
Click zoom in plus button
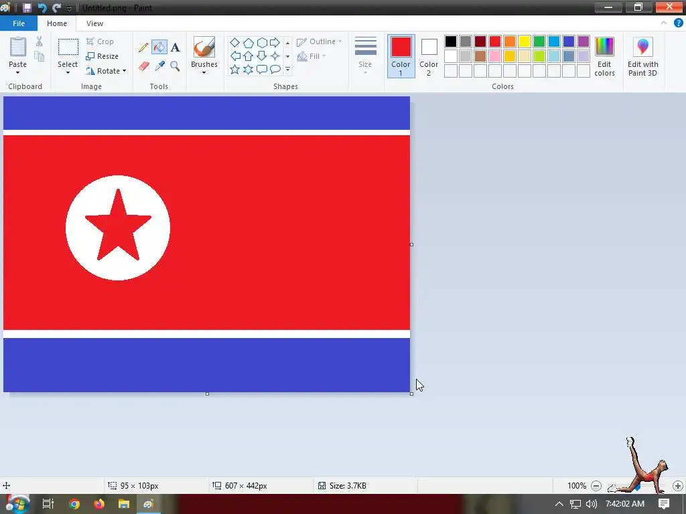click(x=678, y=486)
